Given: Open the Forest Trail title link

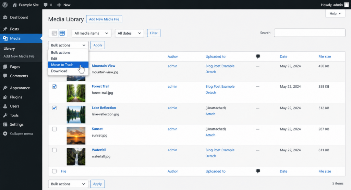Looking at the screenshot, I should (x=100, y=86).
